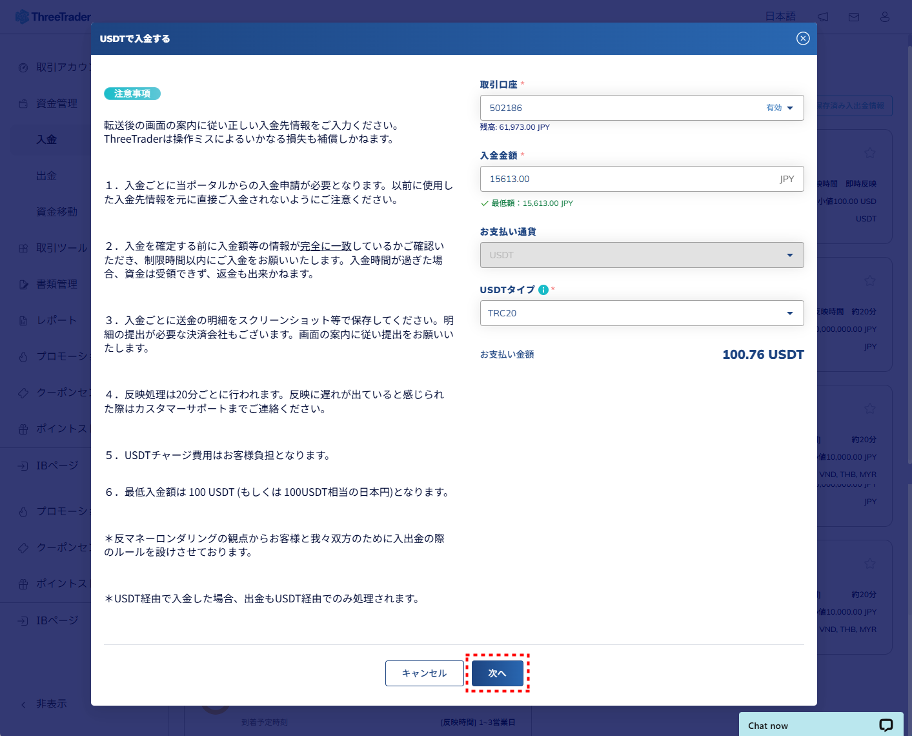Click the 残高: 61,973.00 JPY text

[515, 127]
